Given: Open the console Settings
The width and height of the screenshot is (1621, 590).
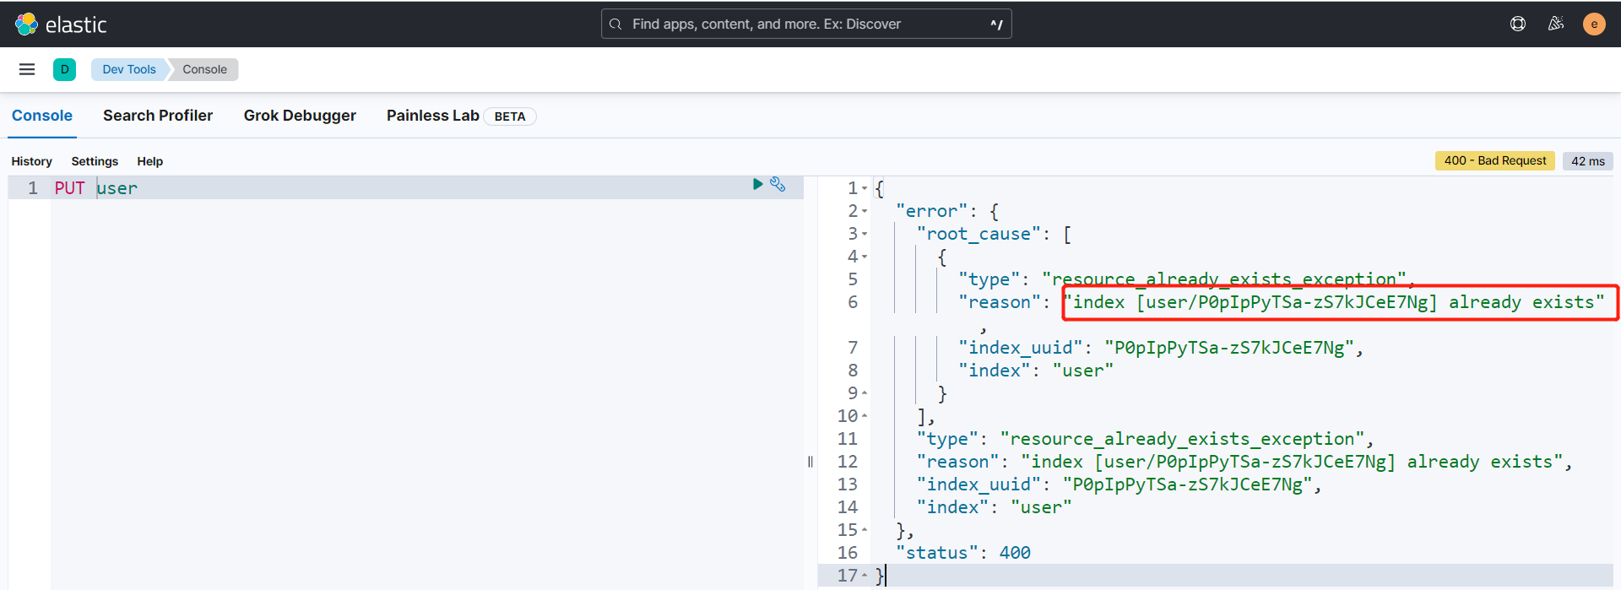Looking at the screenshot, I should click(x=95, y=161).
